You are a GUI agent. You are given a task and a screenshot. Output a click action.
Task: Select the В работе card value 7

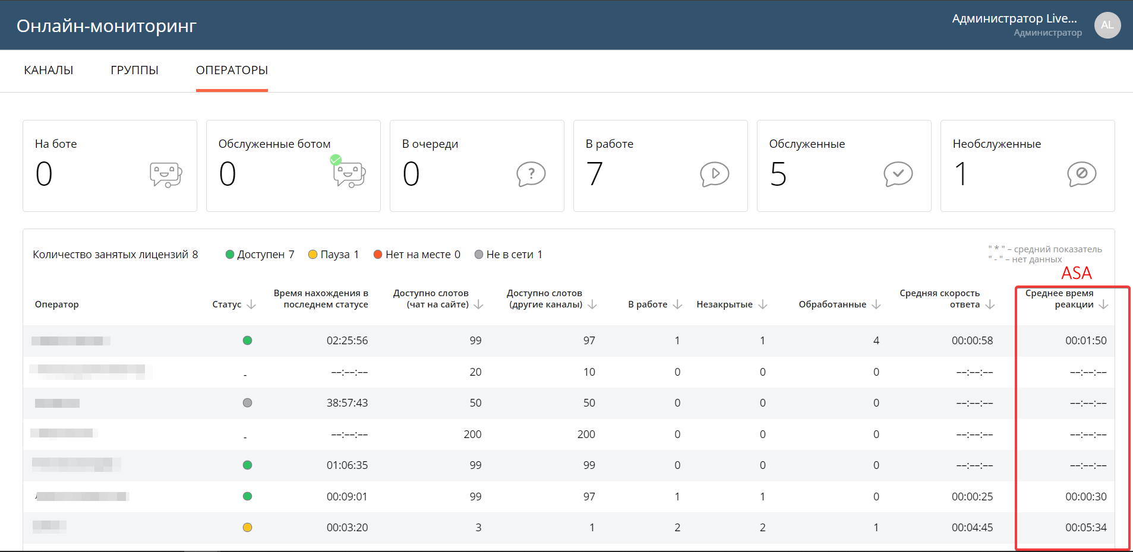tap(595, 174)
